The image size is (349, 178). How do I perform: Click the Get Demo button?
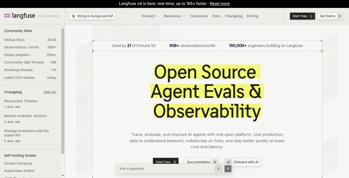tap(330, 16)
